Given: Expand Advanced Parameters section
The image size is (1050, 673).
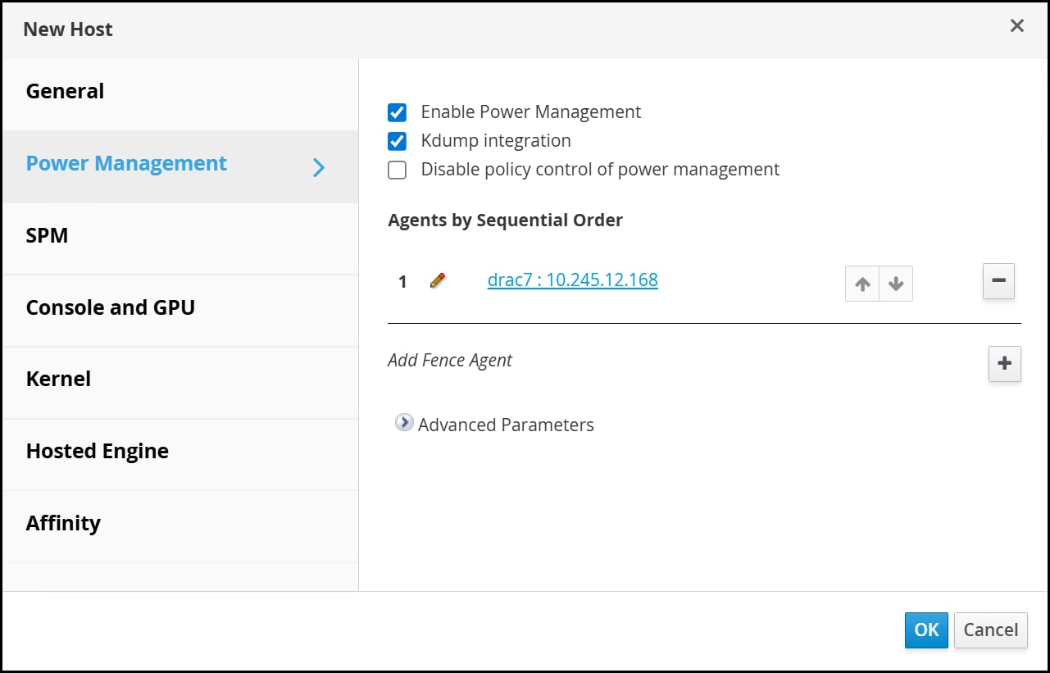Looking at the screenshot, I should point(404,423).
